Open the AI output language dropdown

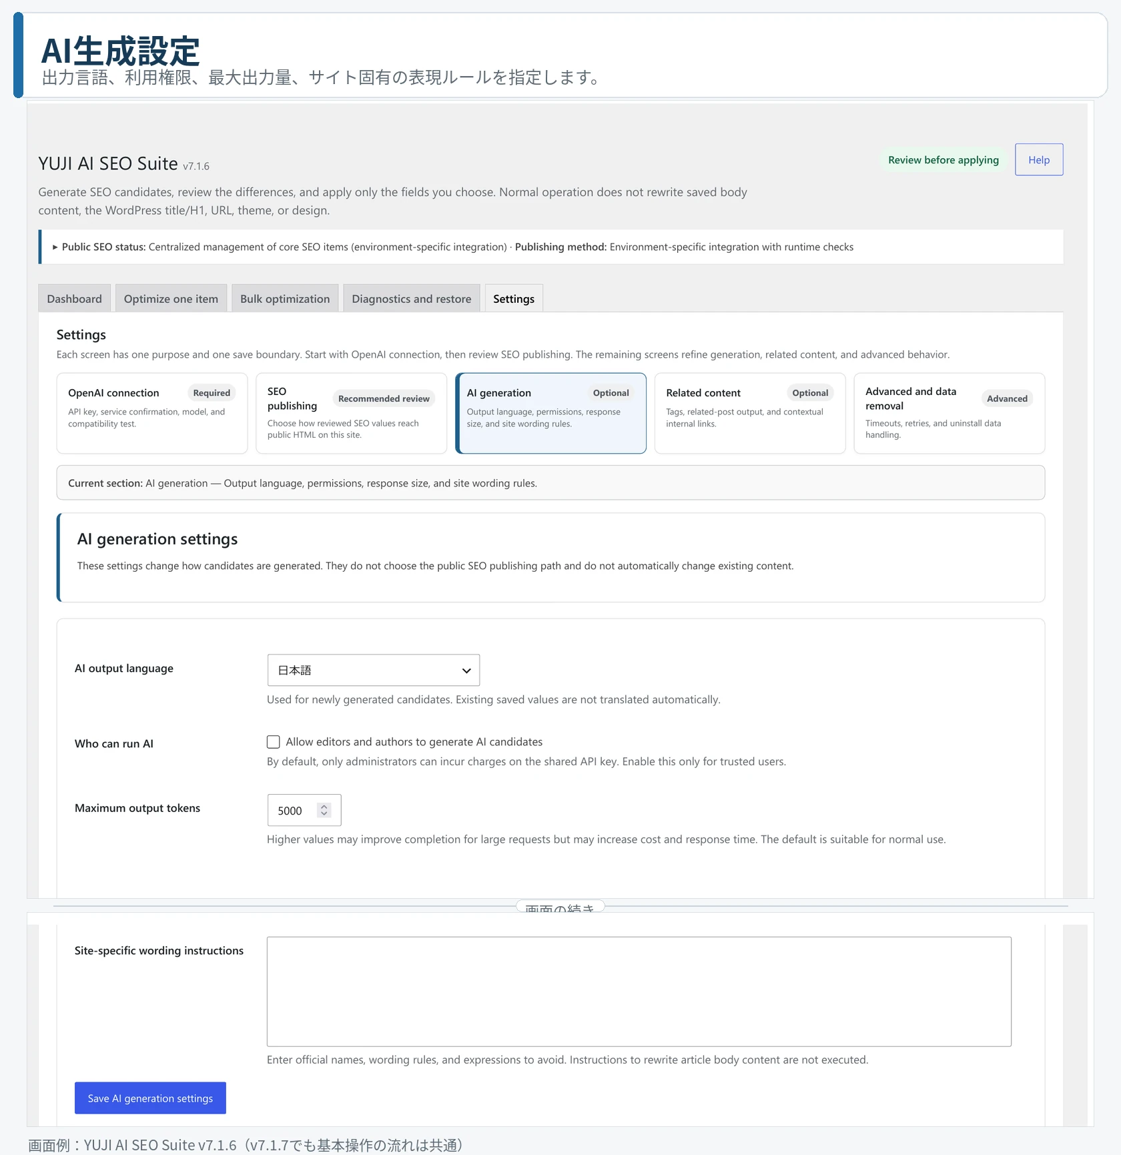pos(374,670)
